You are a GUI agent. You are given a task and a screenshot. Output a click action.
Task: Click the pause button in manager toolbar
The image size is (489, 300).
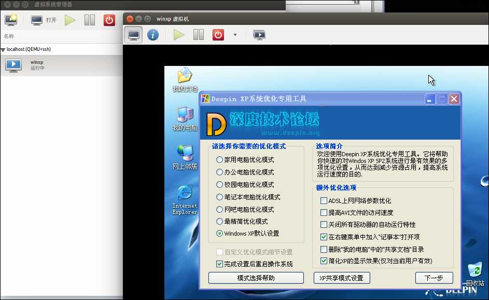[90, 20]
